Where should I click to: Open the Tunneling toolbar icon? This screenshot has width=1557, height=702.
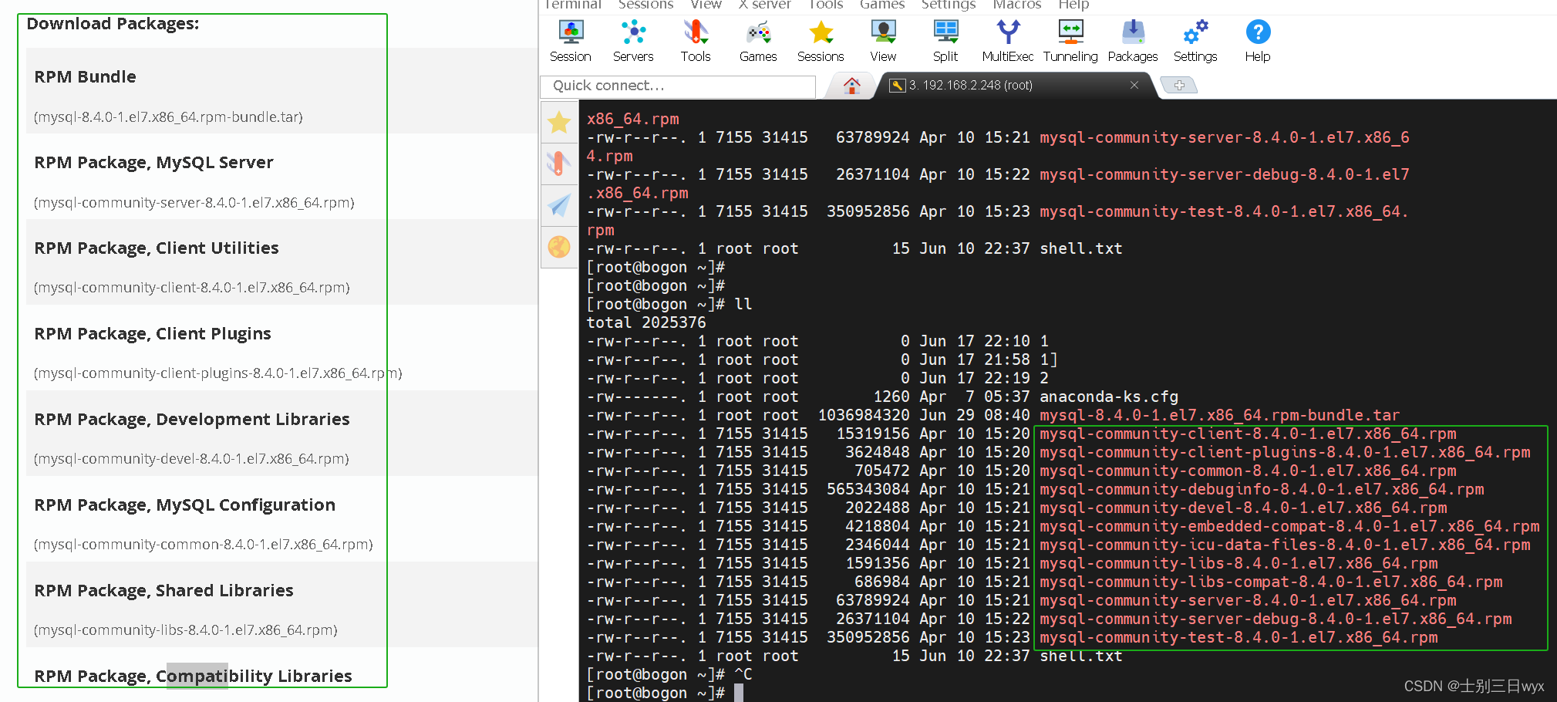[1070, 41]
